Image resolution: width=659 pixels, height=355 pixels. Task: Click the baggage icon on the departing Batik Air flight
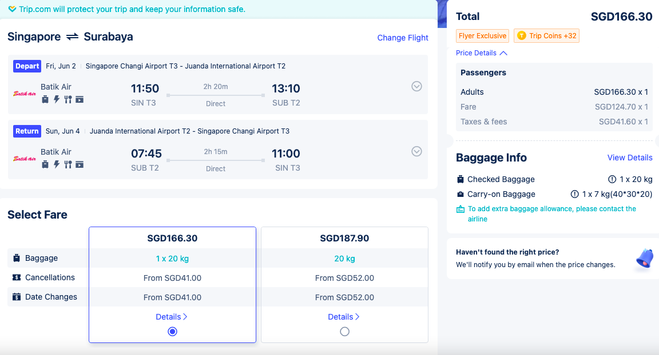click(45, 99)
